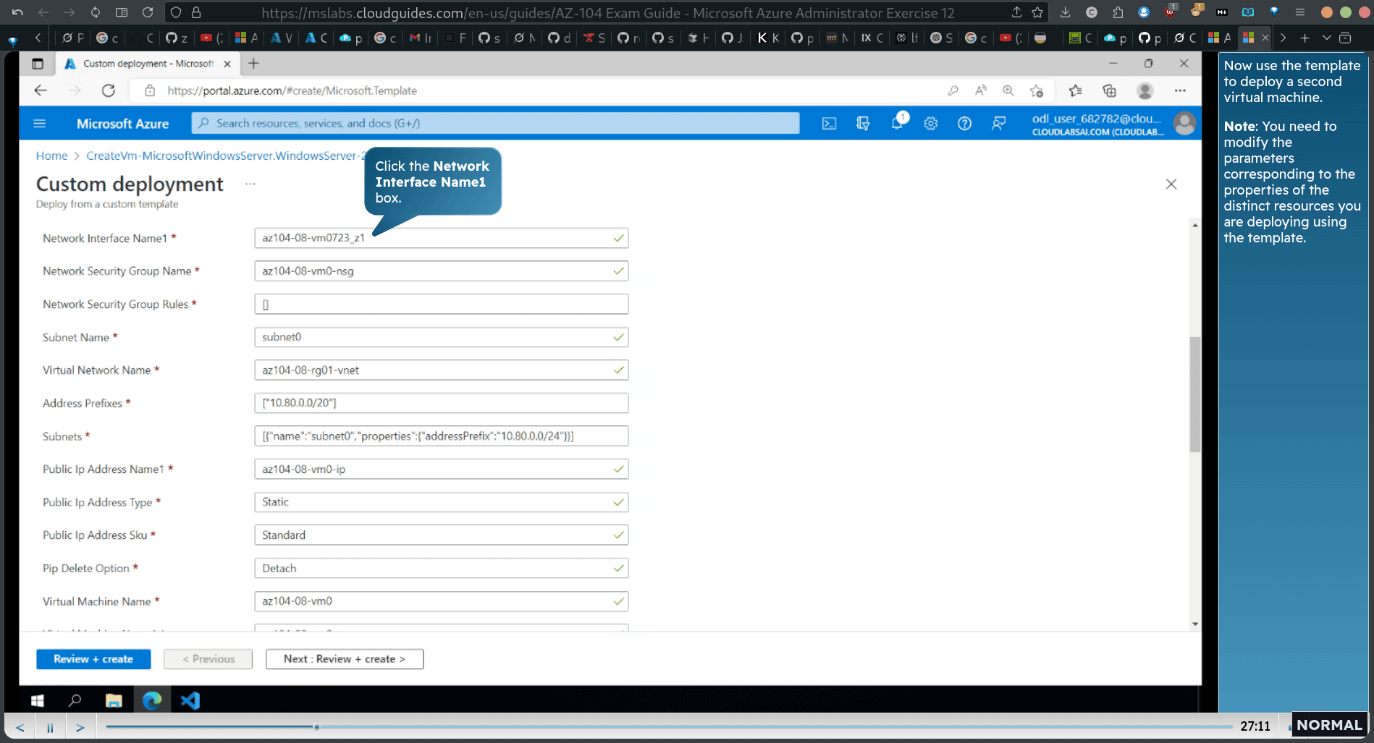
Task: Open Azure portal settings gear
Action: click(x=931, y=124)
